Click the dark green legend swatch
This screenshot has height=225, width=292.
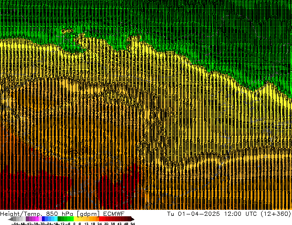(x=59, y=219)
